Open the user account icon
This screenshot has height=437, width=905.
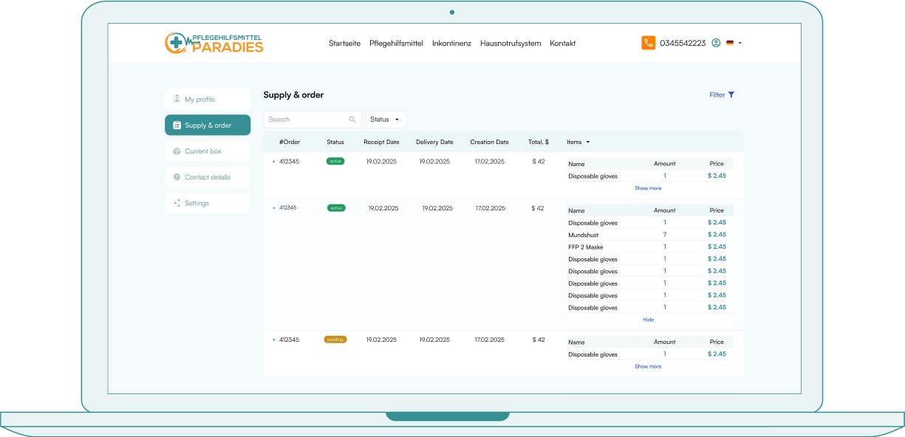tap(716, 43)
